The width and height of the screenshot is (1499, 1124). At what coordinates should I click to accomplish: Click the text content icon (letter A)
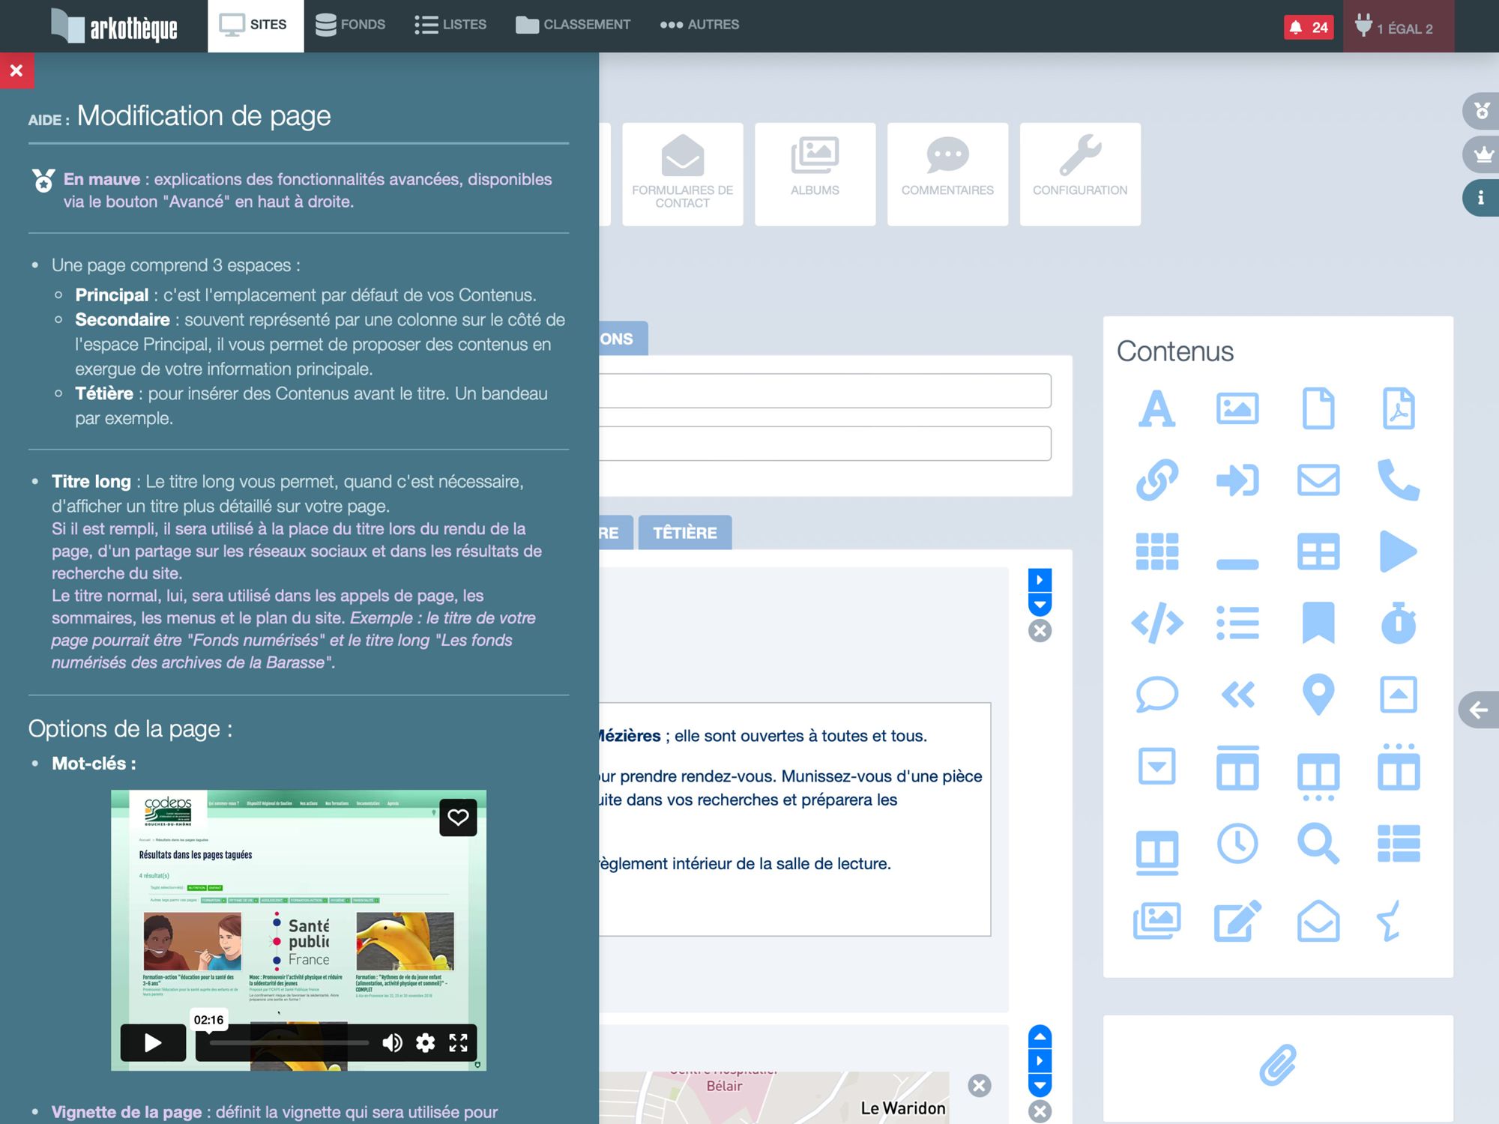point(1156,408)
